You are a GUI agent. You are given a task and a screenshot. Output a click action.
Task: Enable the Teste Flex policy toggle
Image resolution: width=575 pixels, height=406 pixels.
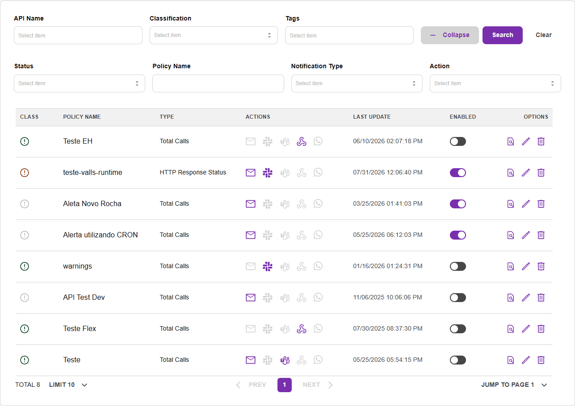[x=458, y=329]
